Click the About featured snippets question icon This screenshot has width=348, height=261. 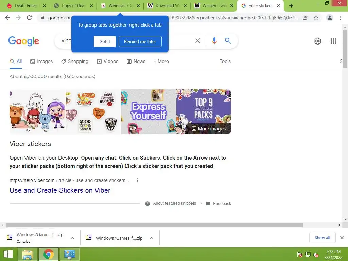click(147, 204)
